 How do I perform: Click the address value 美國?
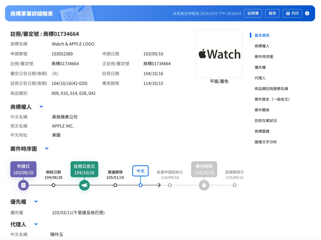(56, 135)
